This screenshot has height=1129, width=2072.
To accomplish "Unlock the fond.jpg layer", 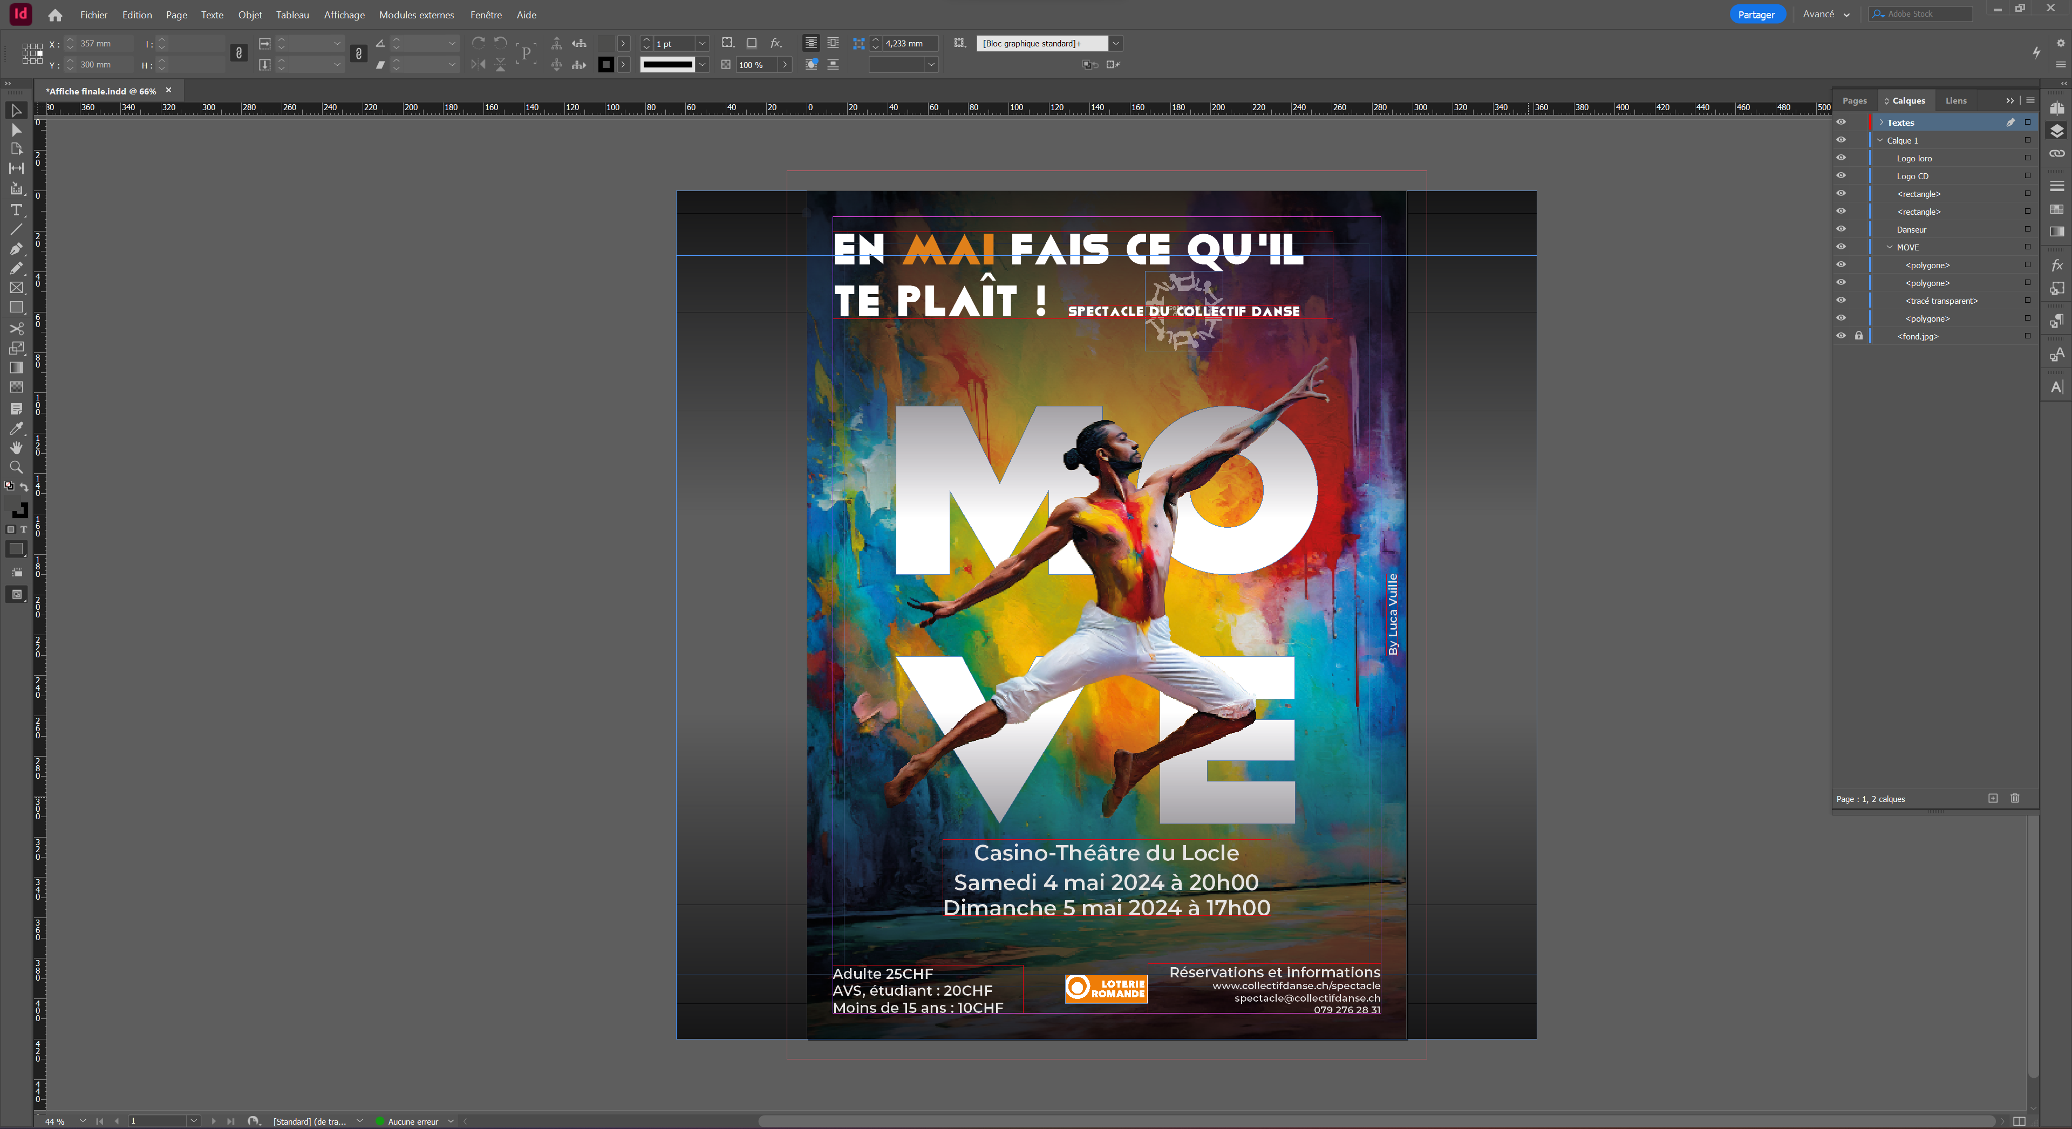I will coord(1858,336).
